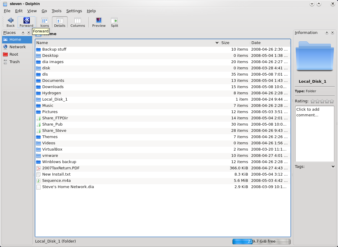Open the Settings menu
The height and width of the screenshot is (247, 338).
pyautogui.click(x=74, y=11)
